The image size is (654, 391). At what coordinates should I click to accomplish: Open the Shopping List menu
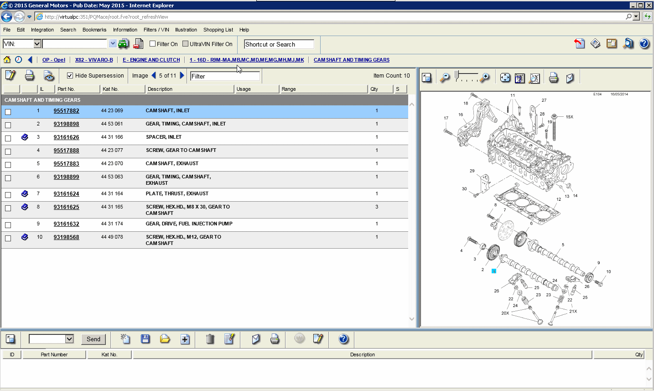(218, 30)
